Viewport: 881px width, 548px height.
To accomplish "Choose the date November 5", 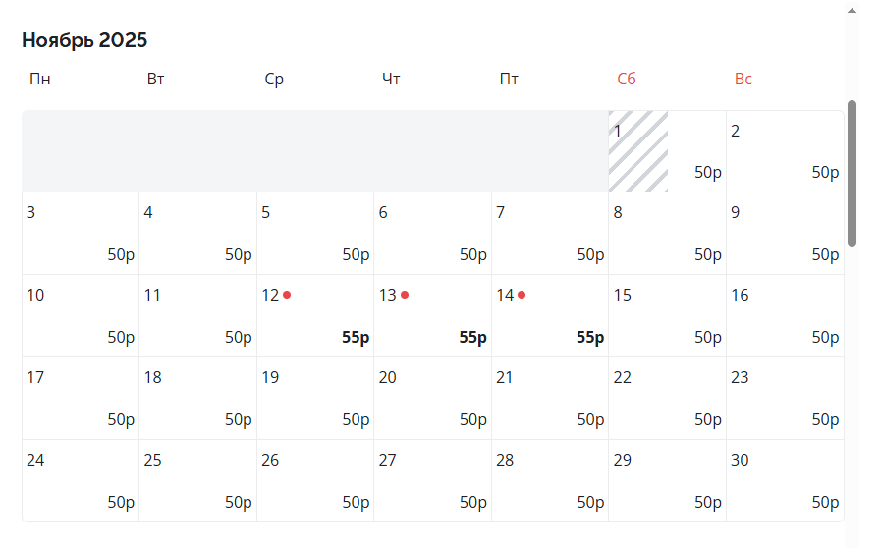I will coord(314,234).
